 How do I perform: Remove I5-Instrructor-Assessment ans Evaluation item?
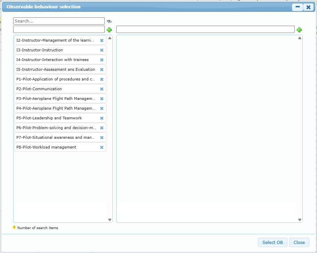(102, 69)
